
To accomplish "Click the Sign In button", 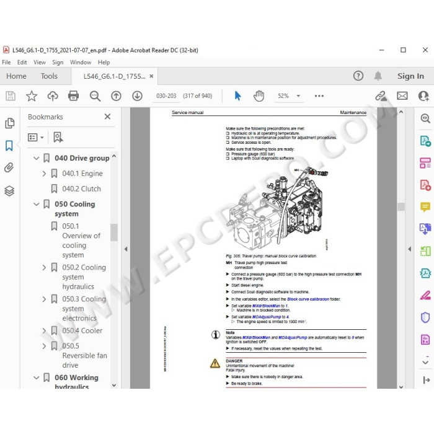I will [410, 76].
